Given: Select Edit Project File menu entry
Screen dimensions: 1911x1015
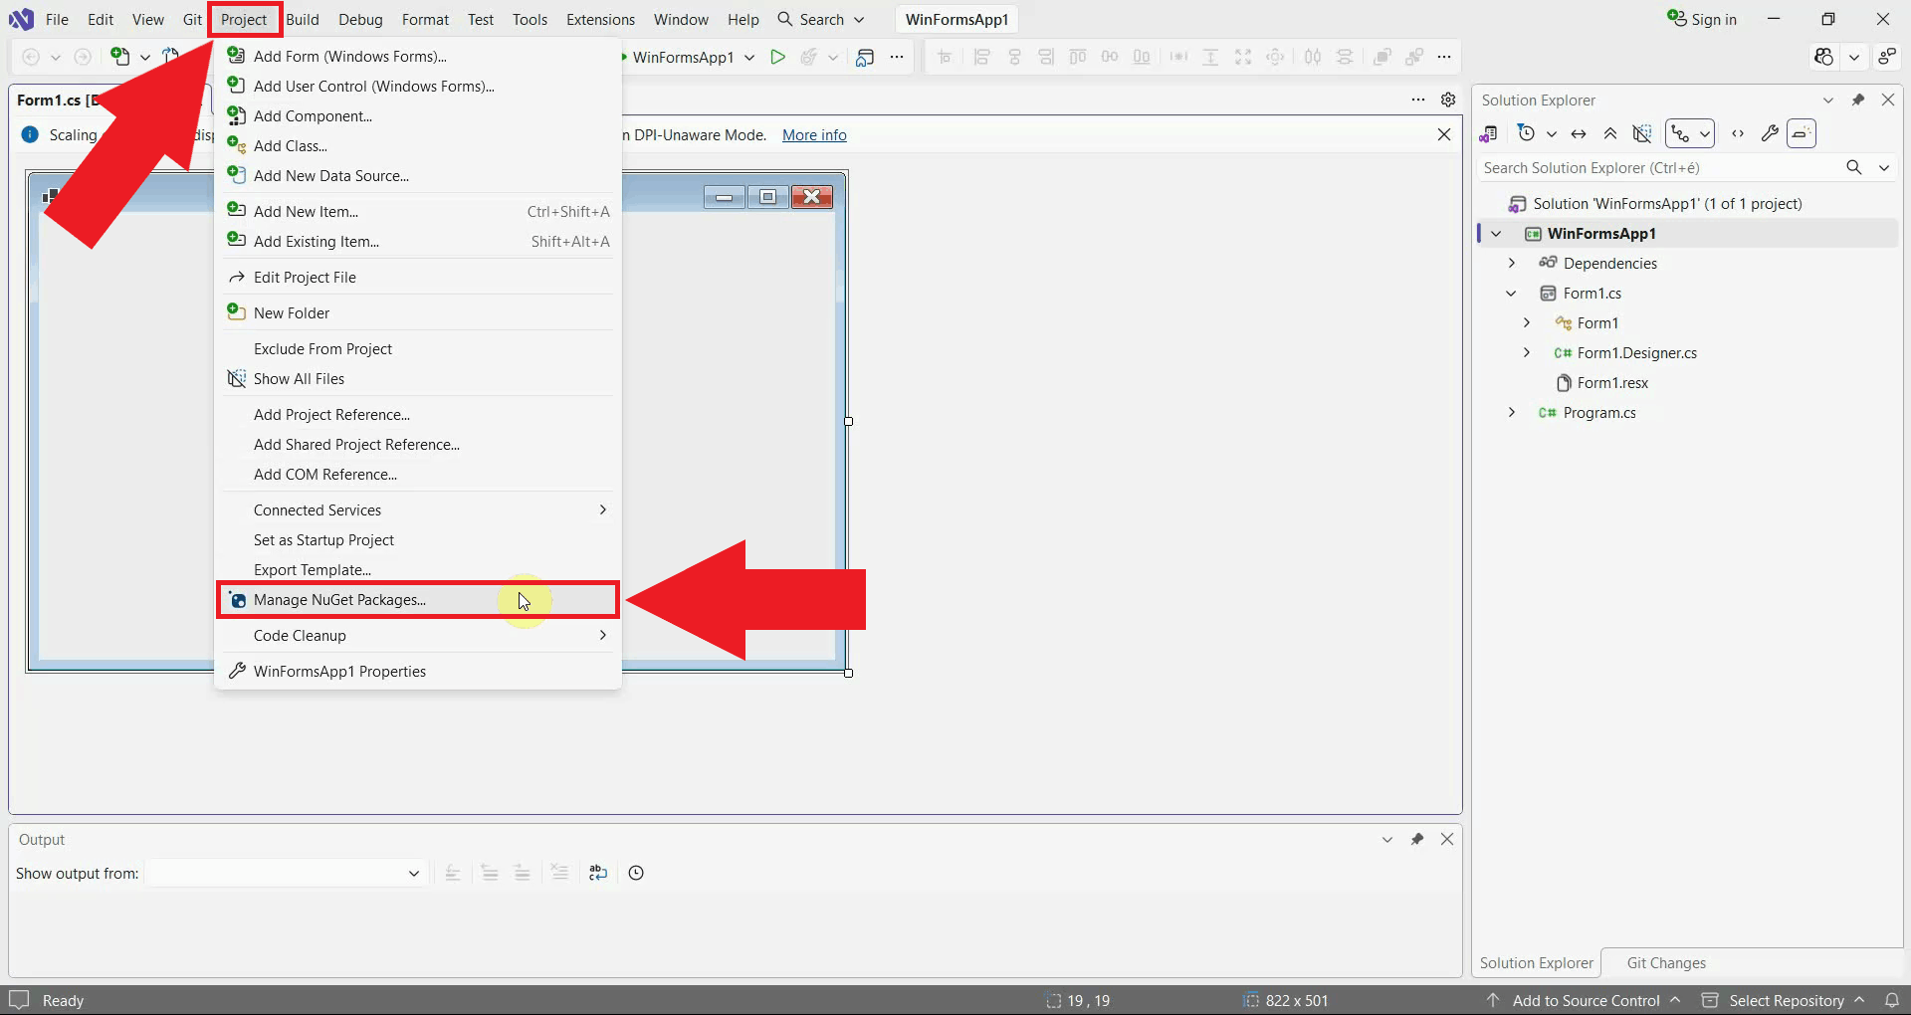Looking at the screenshot, I should tap(418, 277).
